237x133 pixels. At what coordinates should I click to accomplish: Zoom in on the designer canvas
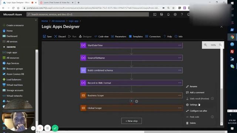[206, 45]
